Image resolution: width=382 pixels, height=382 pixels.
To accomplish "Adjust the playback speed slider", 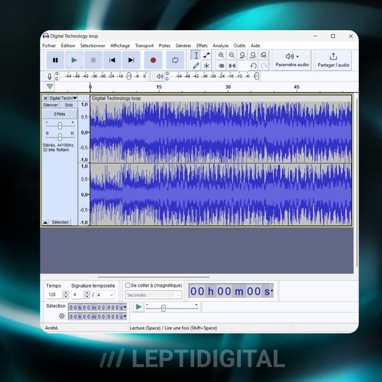I will 163,308.
